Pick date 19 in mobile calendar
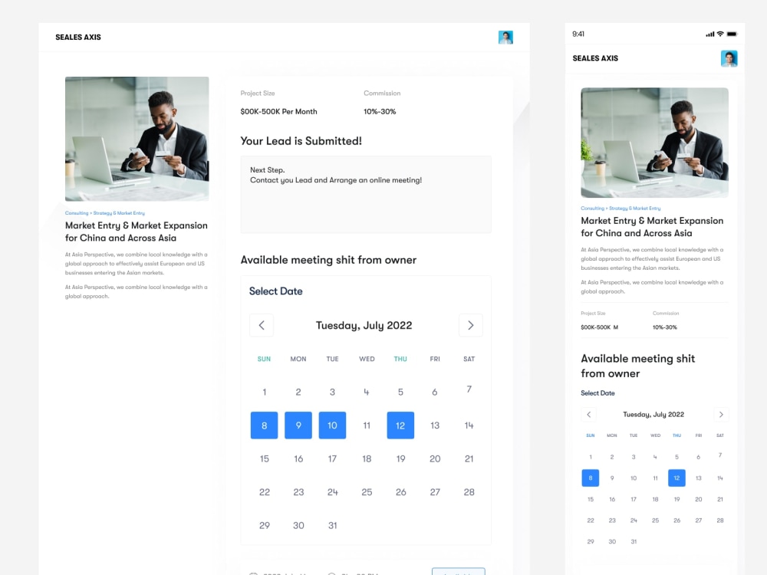The image size is (767, 575). (676, 499)
